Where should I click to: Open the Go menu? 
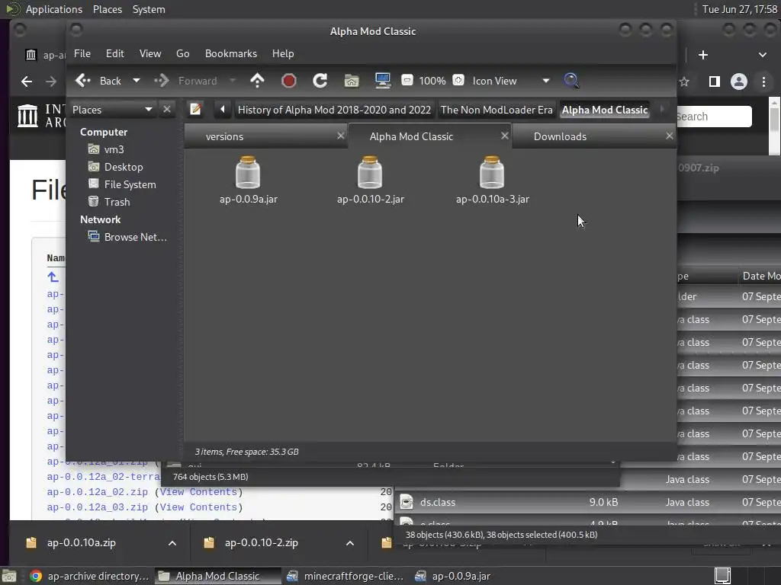coord(182,54)
